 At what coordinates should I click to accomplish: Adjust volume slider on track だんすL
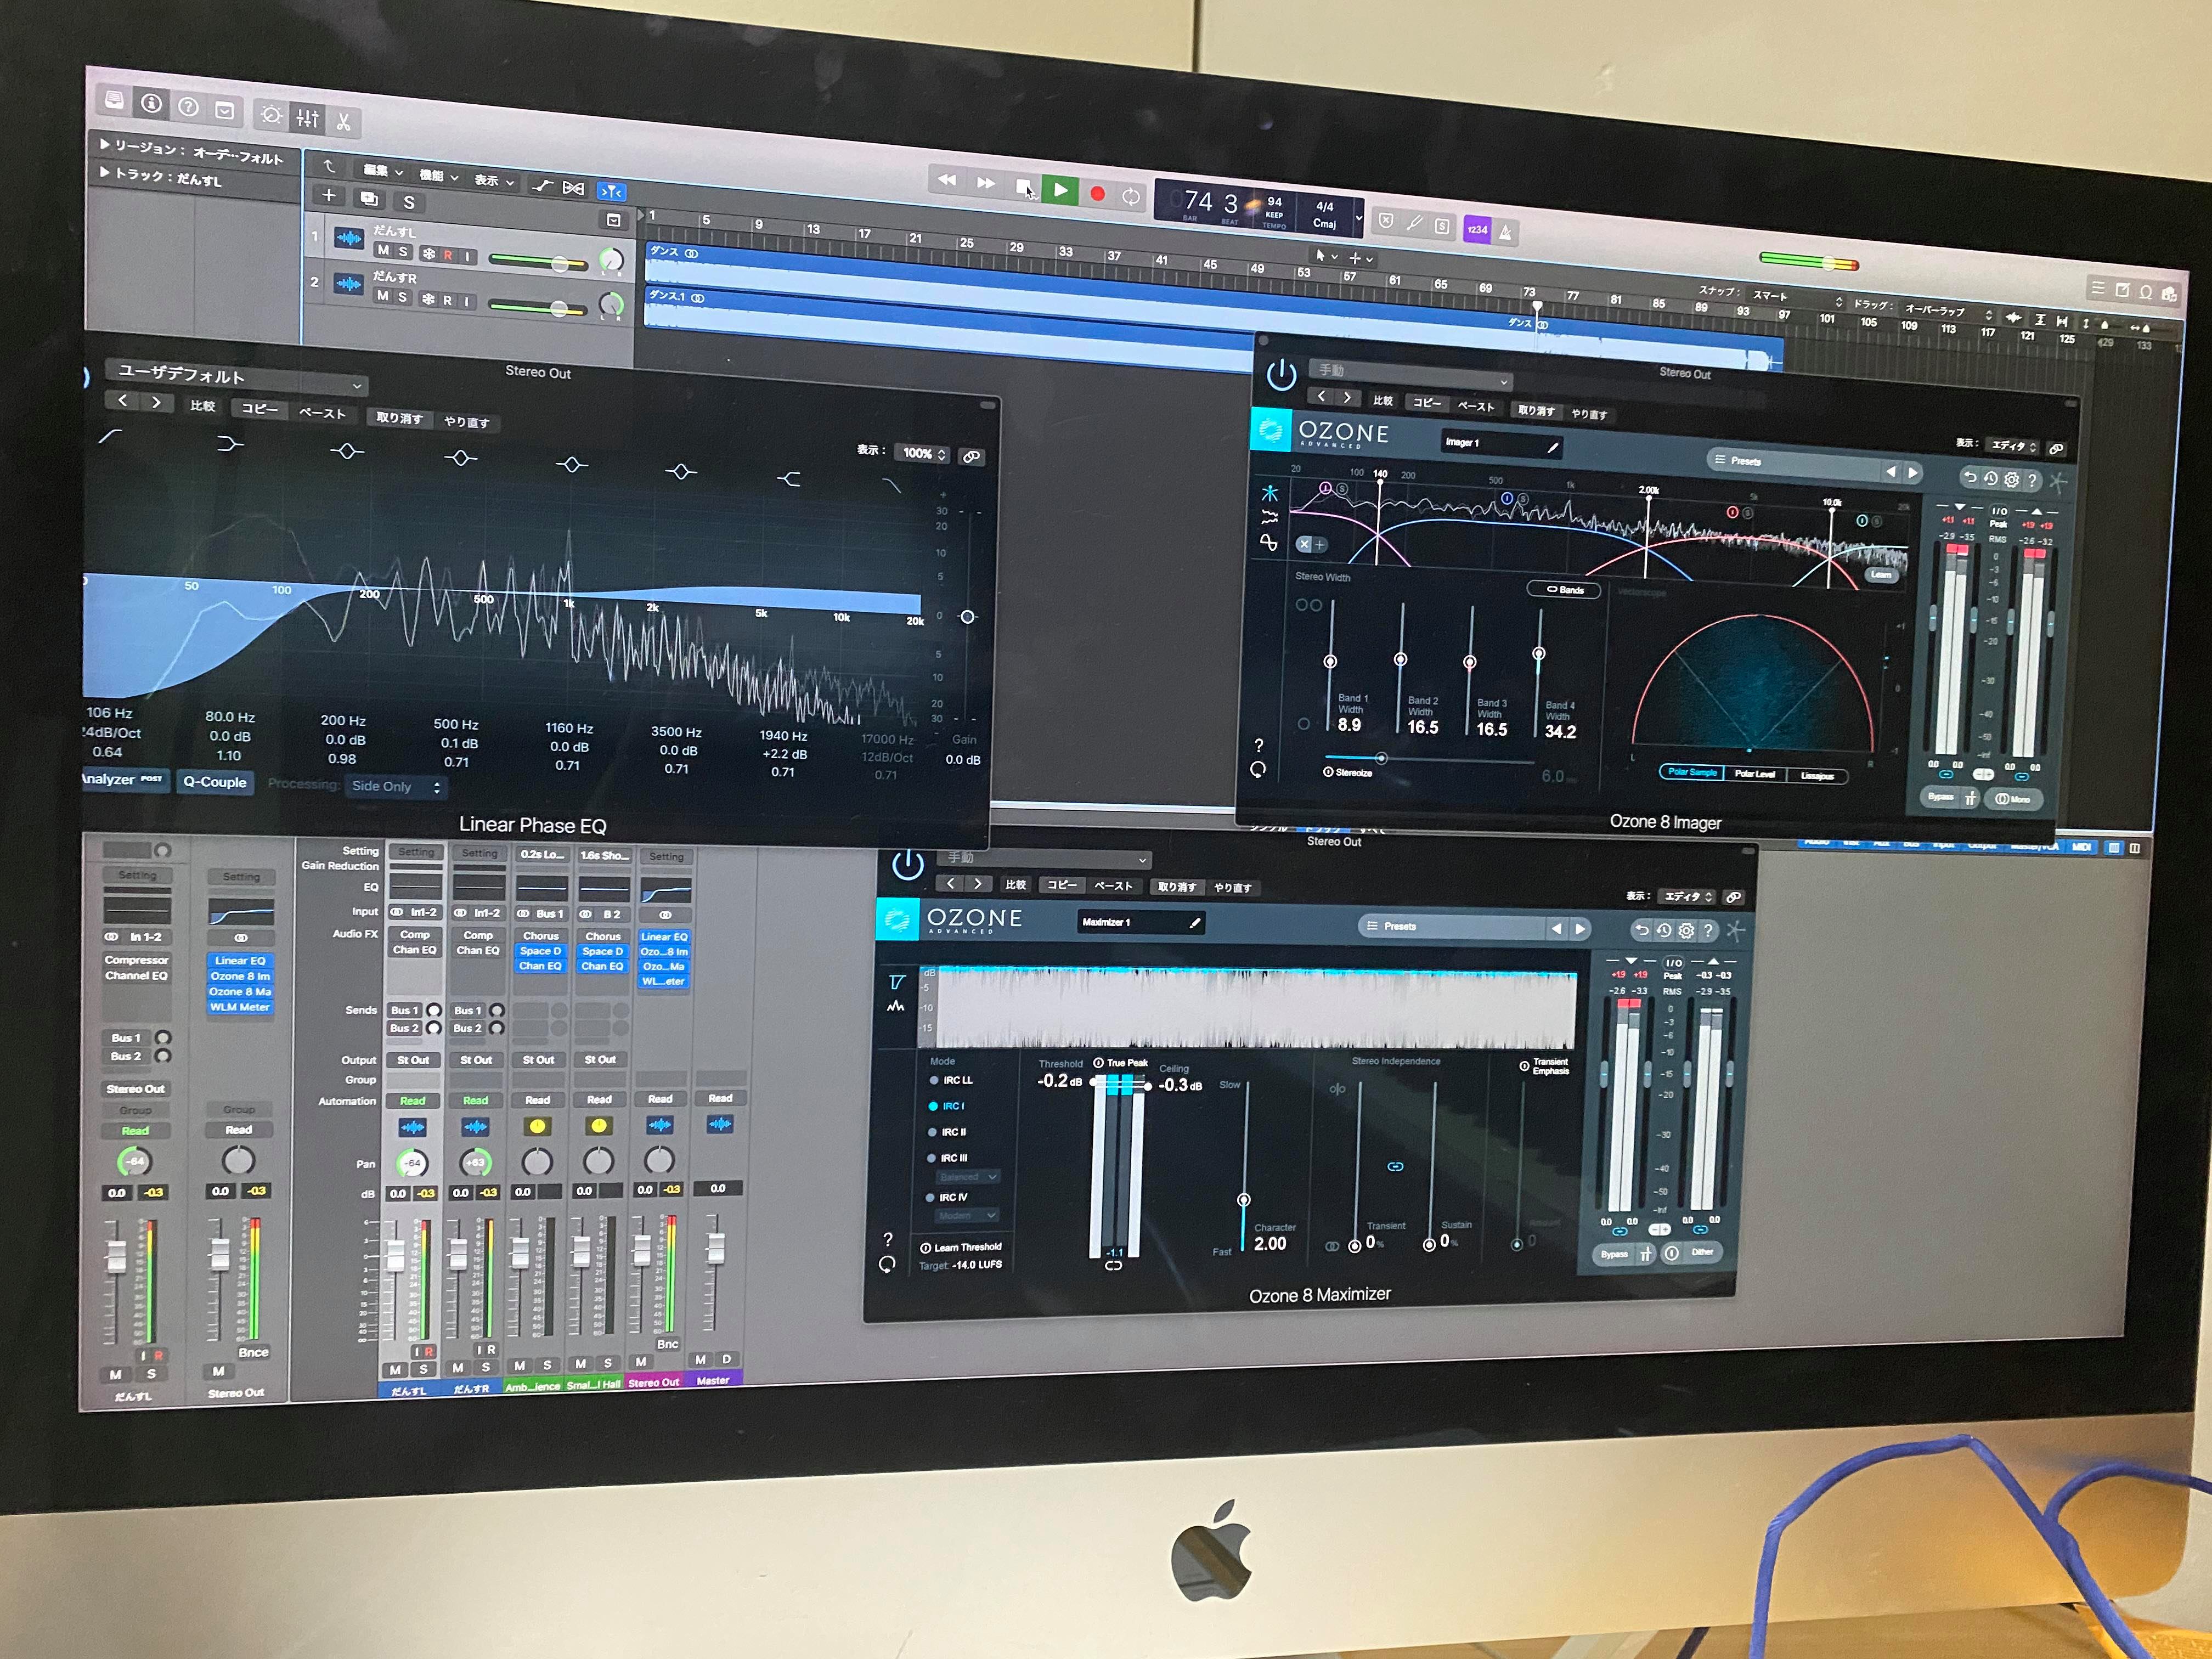point(538,261)
